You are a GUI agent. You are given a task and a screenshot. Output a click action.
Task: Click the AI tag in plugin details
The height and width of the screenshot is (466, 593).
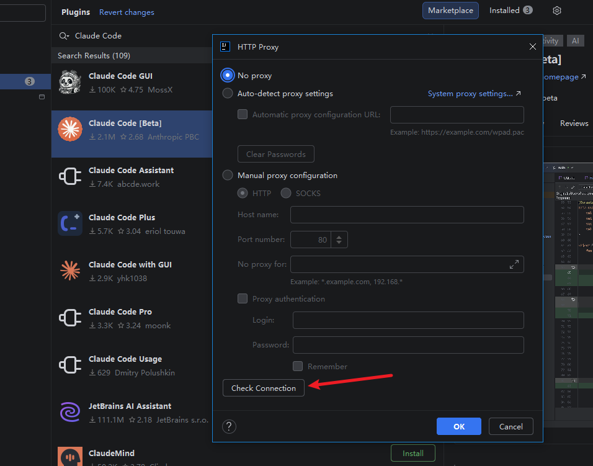coord(575,41)
